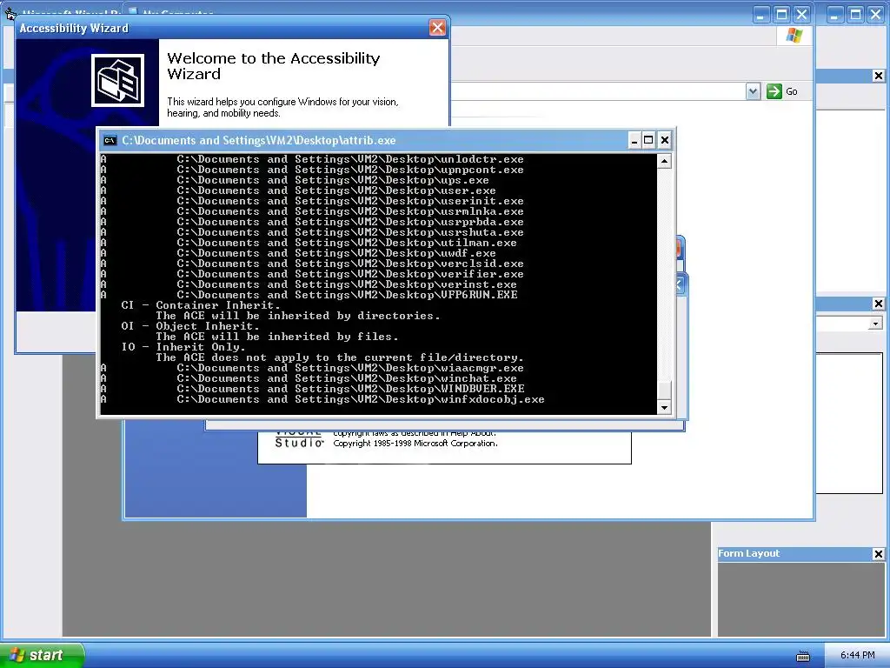Maximize the Visual Basic window
The image size is (890, 668).
pyautogui.click(x=855, y=15)
